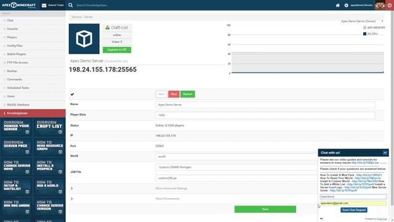This screenshot has width=394, height=222.
Task: Click the checkmark status icon
Action: click(x=73, y=94)
